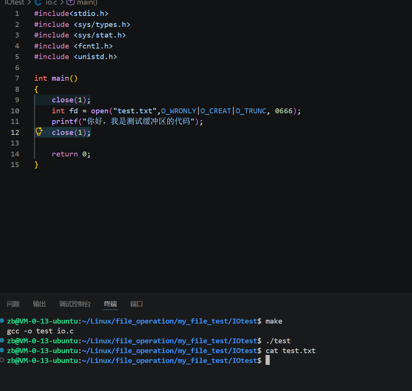The width and height of the screenshot is (412, 391).
Task: Click line number 9 in the gutter
Action: point(17,100)
